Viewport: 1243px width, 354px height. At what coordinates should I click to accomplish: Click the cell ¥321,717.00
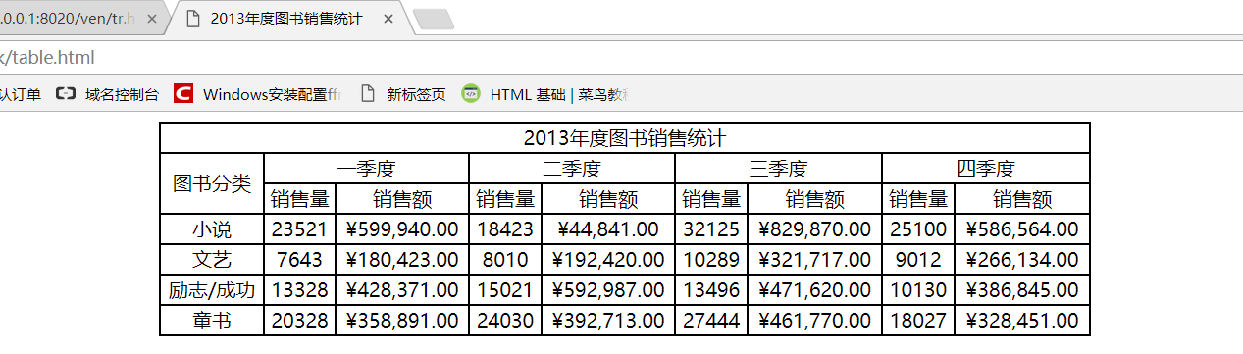(x=815, y=260)
